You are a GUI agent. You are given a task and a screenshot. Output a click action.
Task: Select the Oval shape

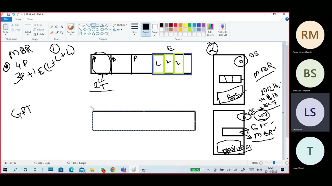89,25
